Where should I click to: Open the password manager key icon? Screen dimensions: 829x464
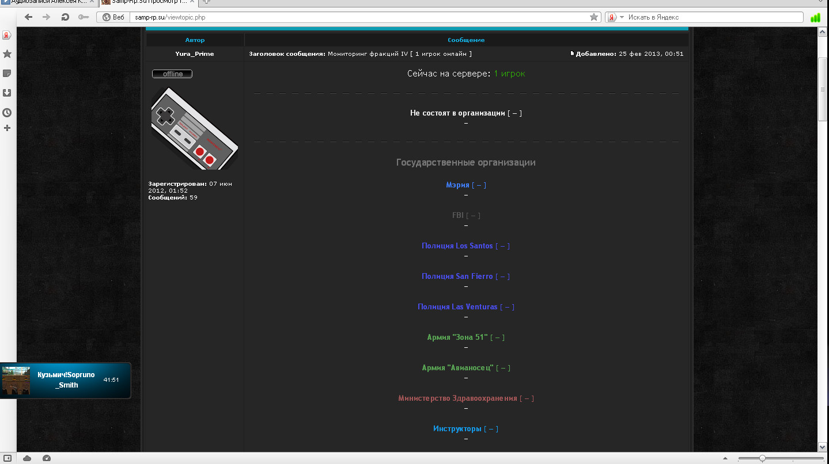point(83,17)
